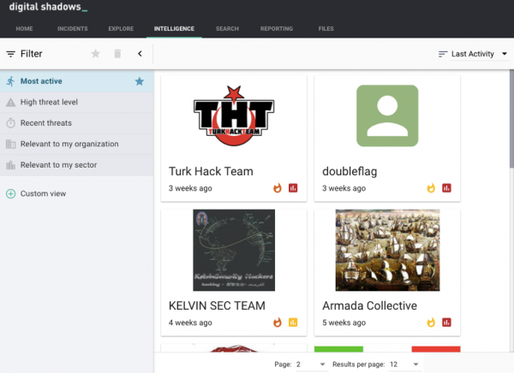514x373 pixels.
Task: Open the Turk Hack Team logo thumbnail
Action: [234, 116]
